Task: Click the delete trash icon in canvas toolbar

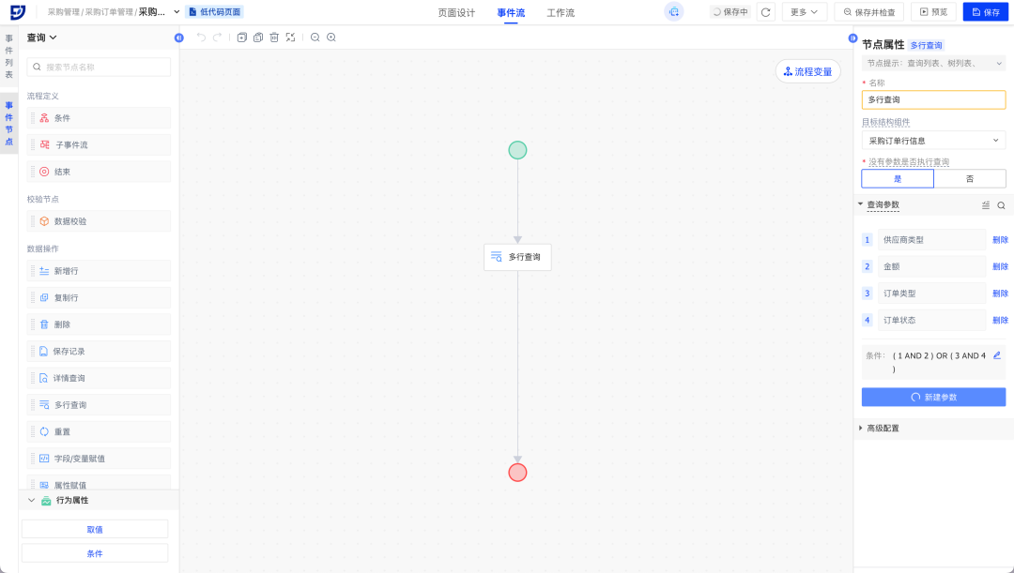Action: point(274,38)
